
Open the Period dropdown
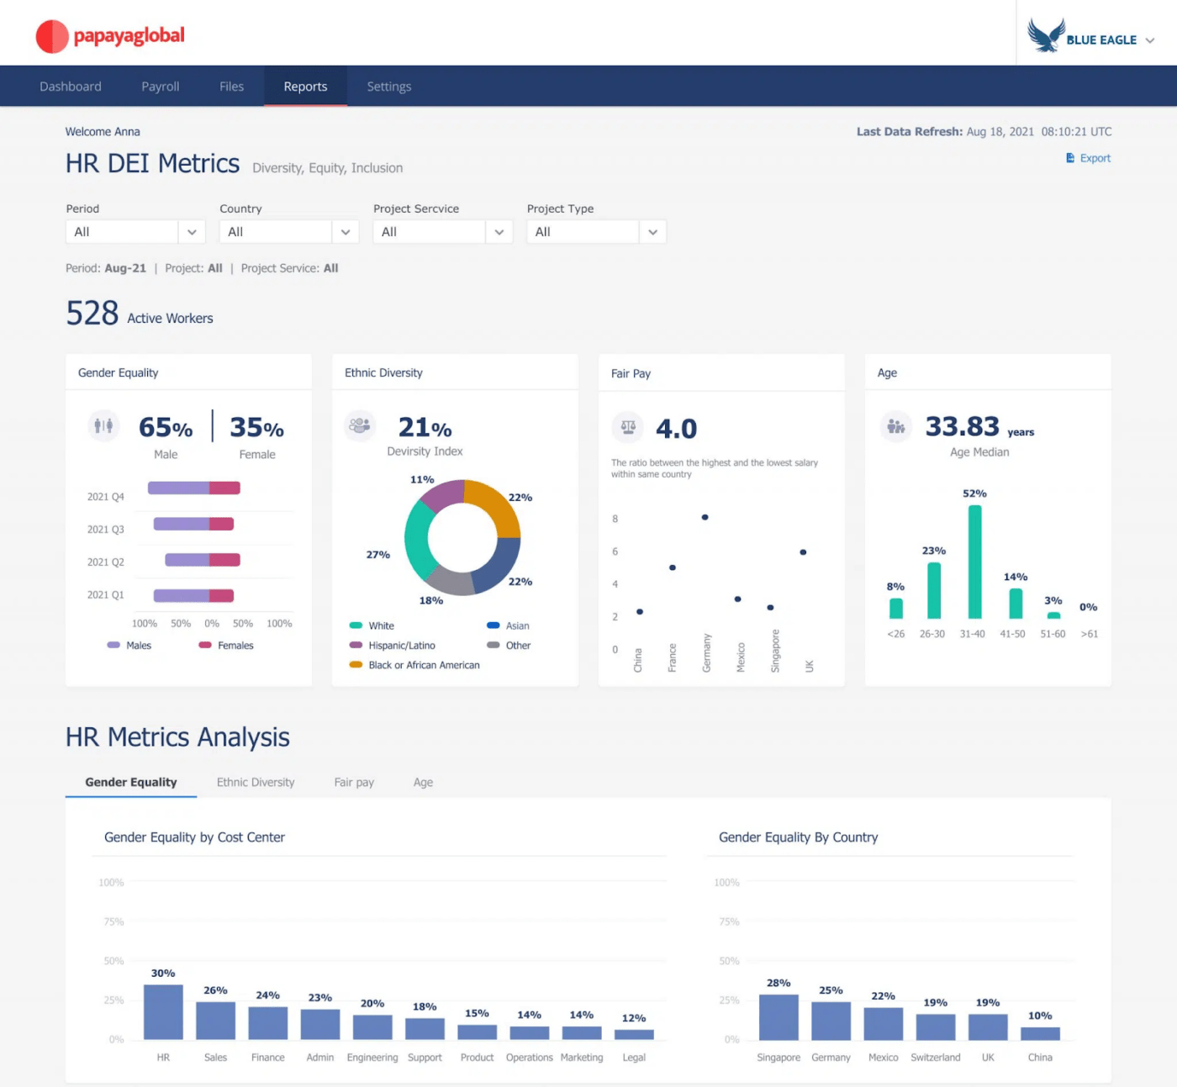135,232
